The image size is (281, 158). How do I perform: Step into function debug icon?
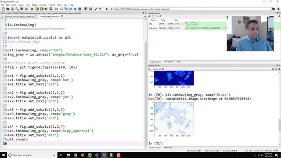(66, 9)
